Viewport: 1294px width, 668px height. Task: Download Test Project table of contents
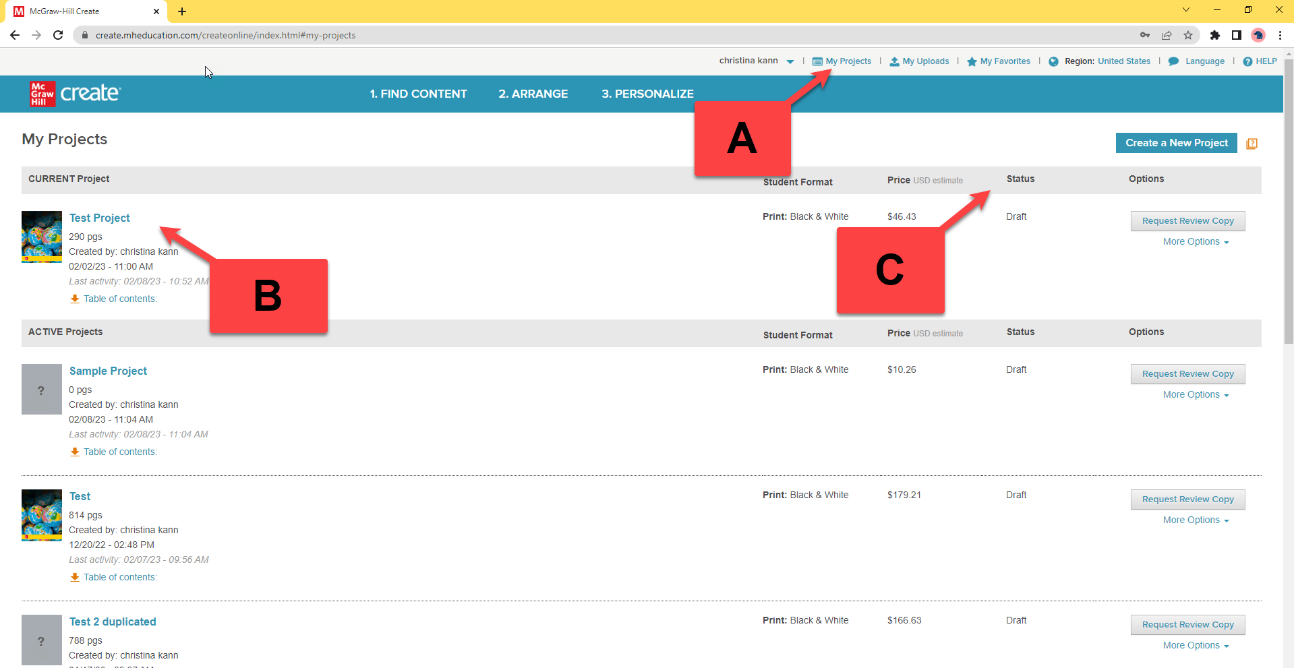(113, 299)
